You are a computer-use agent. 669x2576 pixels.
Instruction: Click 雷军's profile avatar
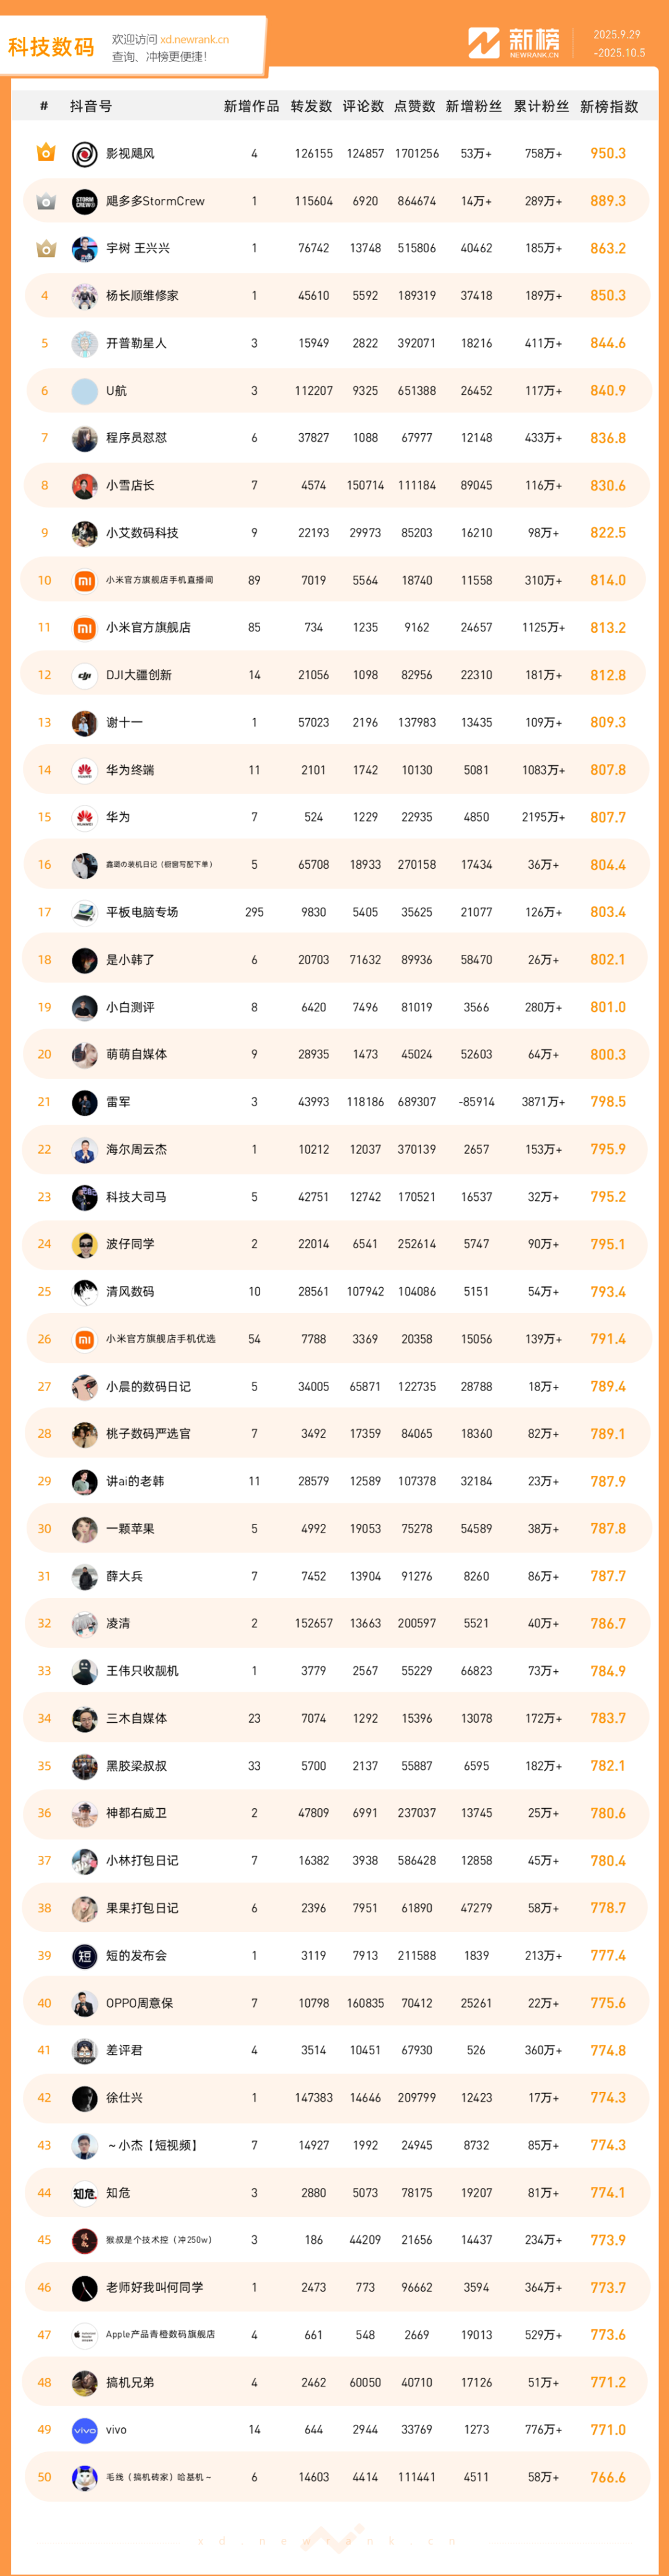click(85, 1102)
